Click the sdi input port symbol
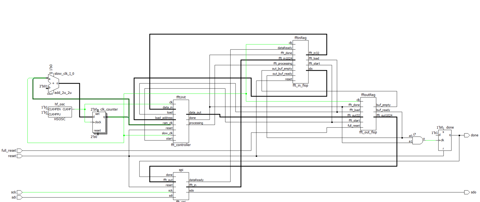This screenshot has height=202, width=480. point(19,197)
